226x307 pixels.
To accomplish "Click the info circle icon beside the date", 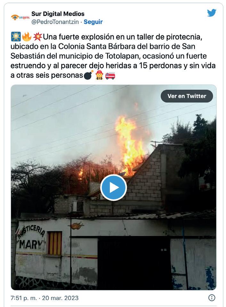I will [x=212, y=298].
